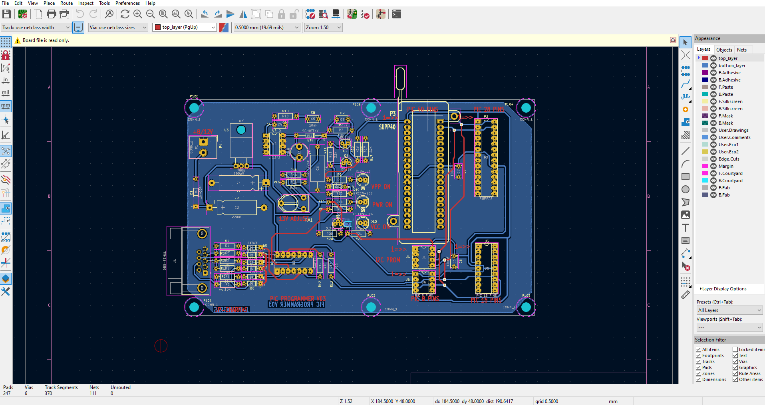The width and height of the screenshot is (765, 405).
Task: Select the User.Drawings layer row
Action: coord(729,130)
